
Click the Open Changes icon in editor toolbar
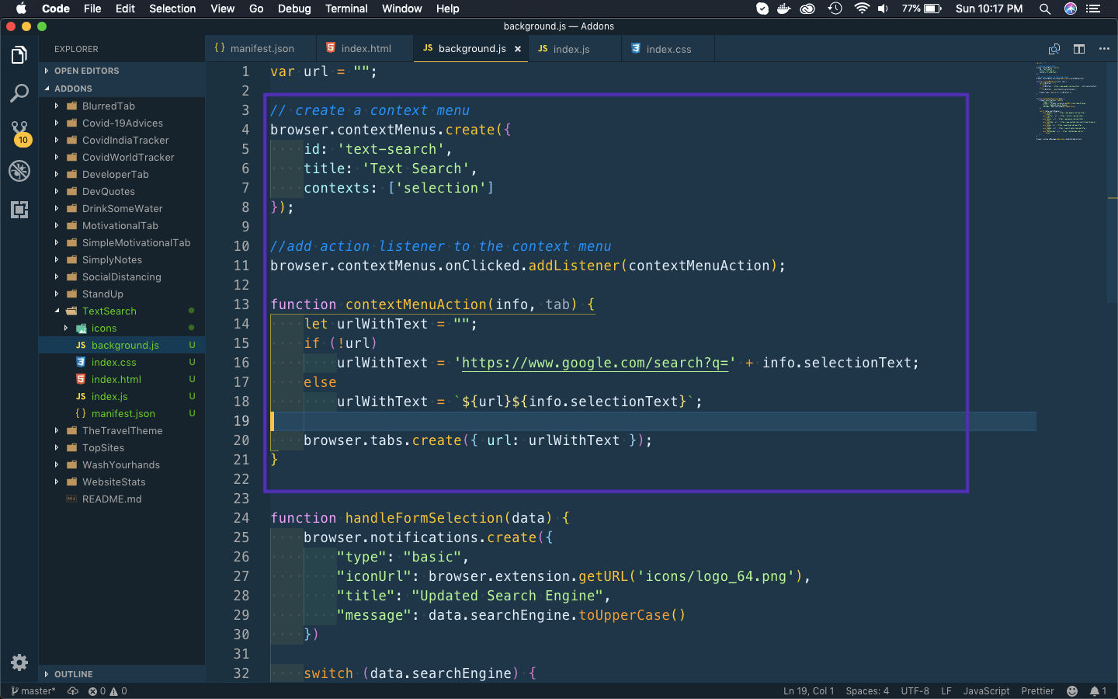(x=1054, y=49)
